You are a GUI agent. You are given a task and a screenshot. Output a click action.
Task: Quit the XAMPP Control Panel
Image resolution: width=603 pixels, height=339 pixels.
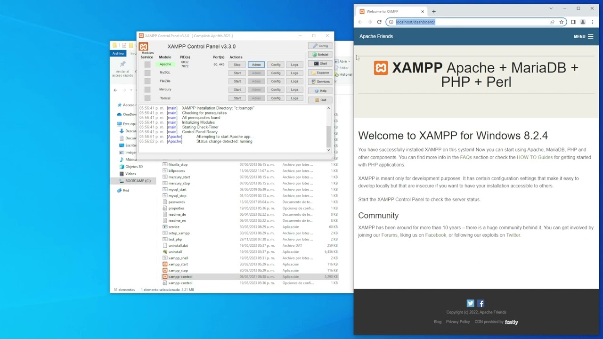(x=320, y=100)
